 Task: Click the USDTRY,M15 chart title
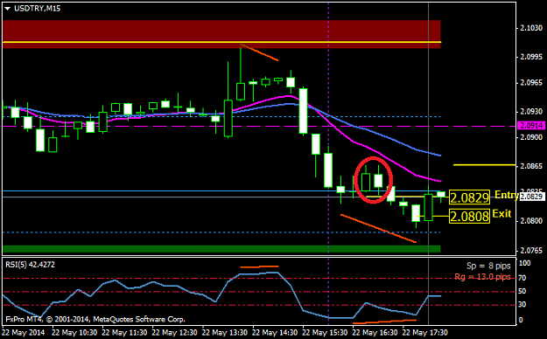37,9
